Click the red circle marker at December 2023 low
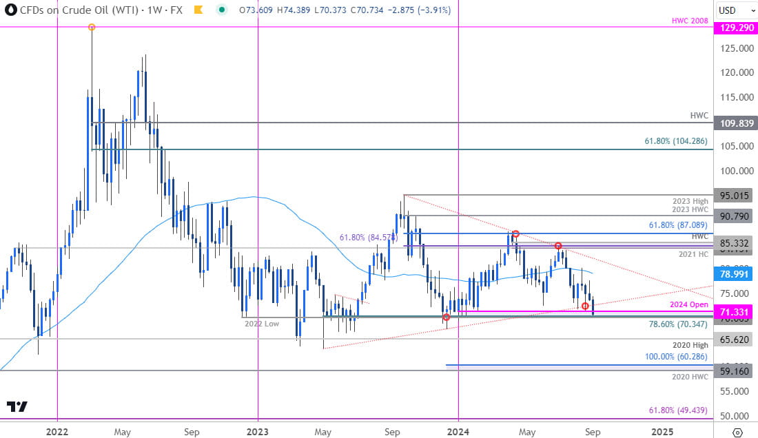 pos(447,317)
